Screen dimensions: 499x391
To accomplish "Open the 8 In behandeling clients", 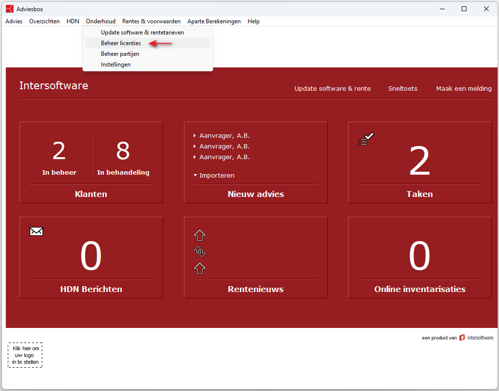I will (x=123, y=158).
